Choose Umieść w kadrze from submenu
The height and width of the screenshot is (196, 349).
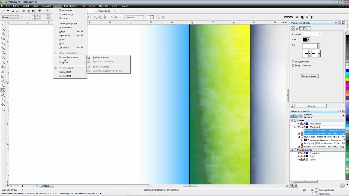(x=102, y=57)
